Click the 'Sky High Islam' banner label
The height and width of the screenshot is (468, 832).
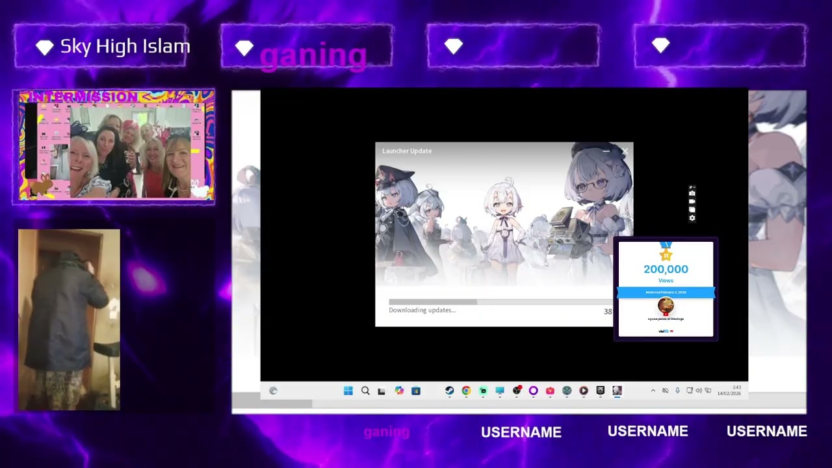coord(125,46)
